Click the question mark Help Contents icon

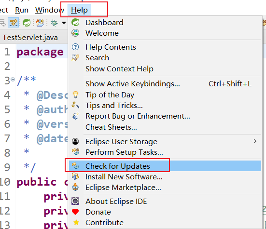pyautogui.click(x=75, y=47)
